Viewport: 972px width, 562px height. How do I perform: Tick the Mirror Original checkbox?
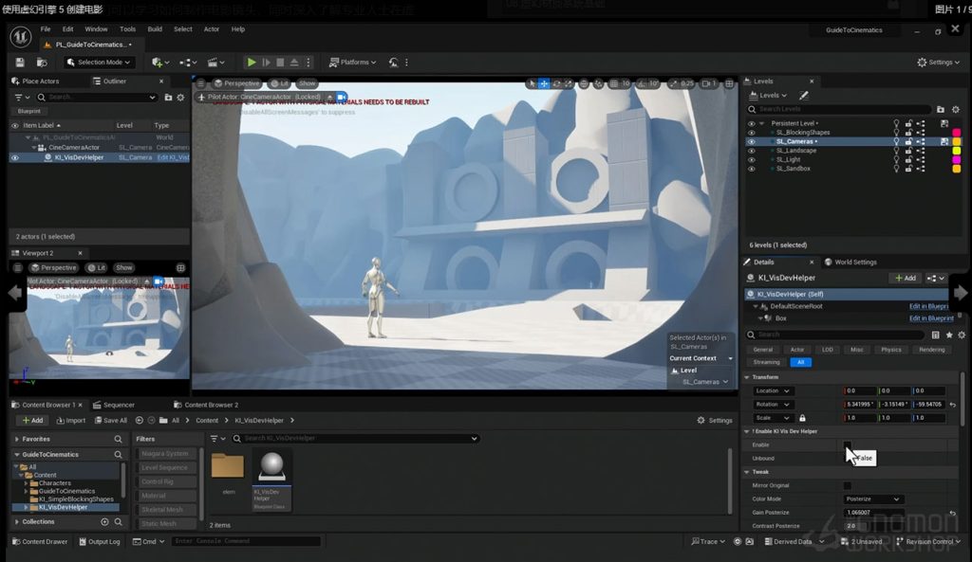(x=848, y=486)
